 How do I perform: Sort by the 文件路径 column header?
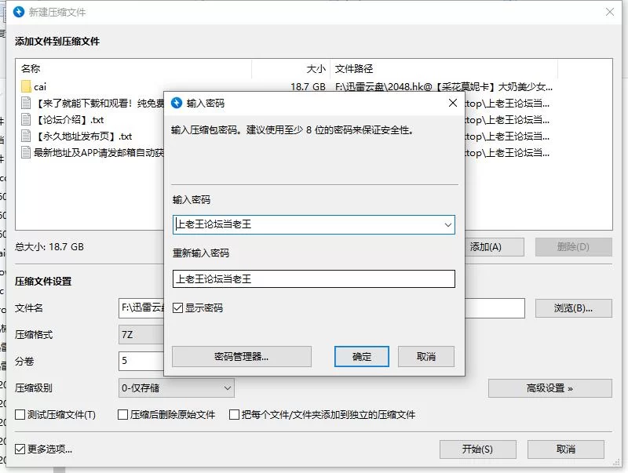click(x=444, y=69)
